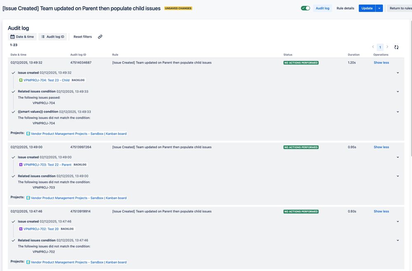The image size is (412, 271).
Task: Select page 1 in pagination
Action: (x=380, y=47)
